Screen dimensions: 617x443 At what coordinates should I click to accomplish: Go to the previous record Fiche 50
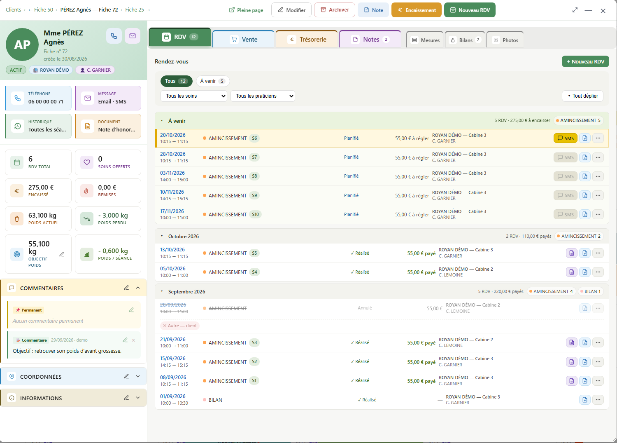[x=41, y=10]
